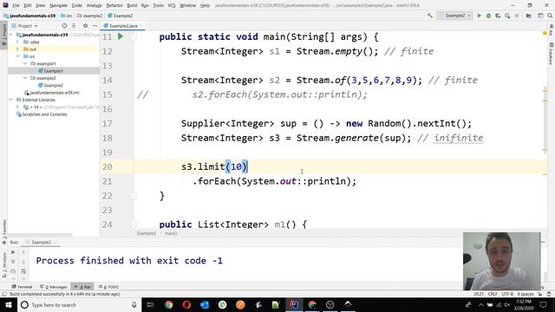The image size is (555, 312).
Task: Toggle the Project side tab
Action: tap(3, 34)
